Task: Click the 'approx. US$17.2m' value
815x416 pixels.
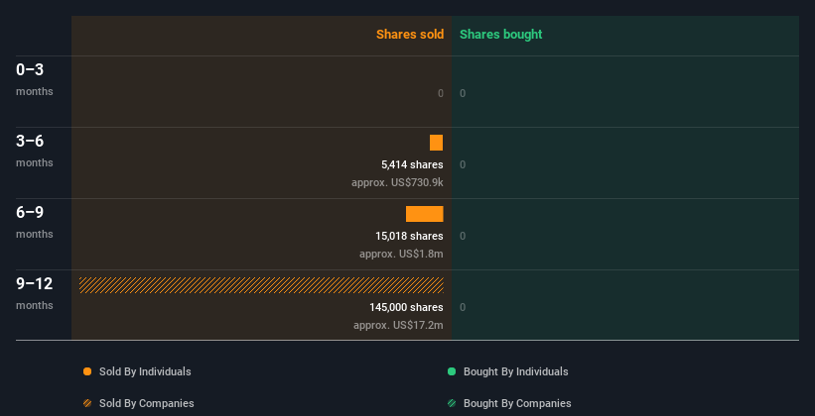Action: (x=399, y=325)
